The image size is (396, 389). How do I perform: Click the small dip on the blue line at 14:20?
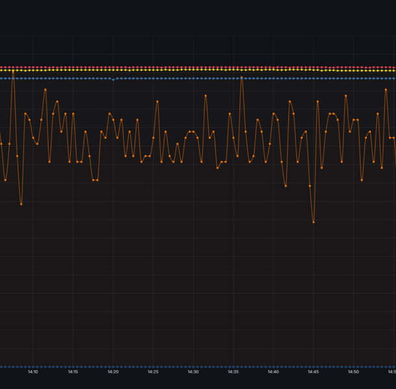tap(113, 80)
